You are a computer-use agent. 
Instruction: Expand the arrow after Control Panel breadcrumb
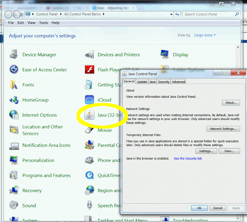61,14
